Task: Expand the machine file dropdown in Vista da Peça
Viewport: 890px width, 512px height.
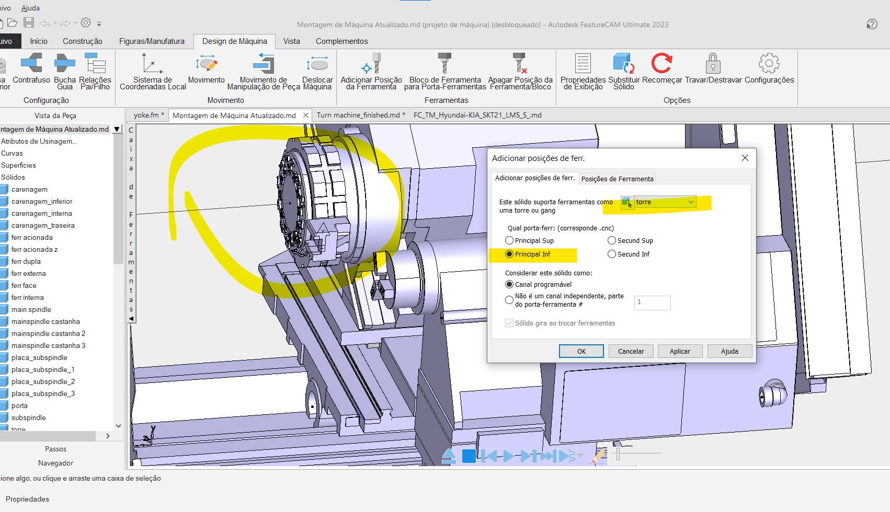Action: pos(117,129)
